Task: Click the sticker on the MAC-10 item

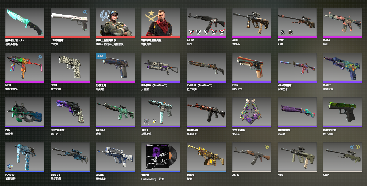Action: [x=10, y=167]
